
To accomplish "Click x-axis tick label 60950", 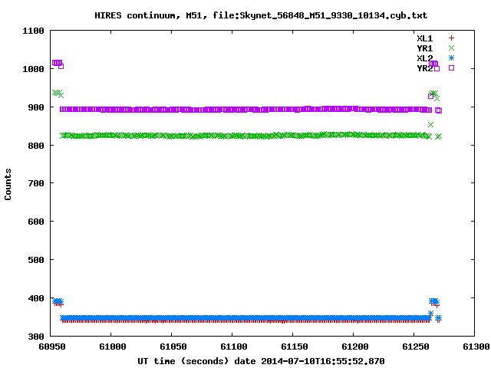I will (x=51, y=347).
